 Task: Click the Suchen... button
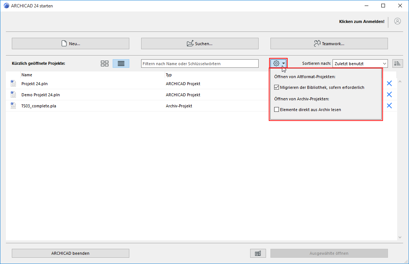click(x=200, y=43)
